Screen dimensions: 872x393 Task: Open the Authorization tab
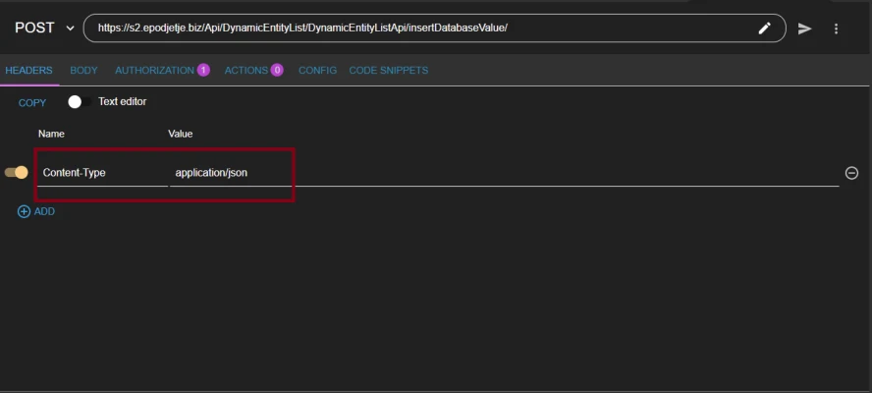click(x=162, y=71)
